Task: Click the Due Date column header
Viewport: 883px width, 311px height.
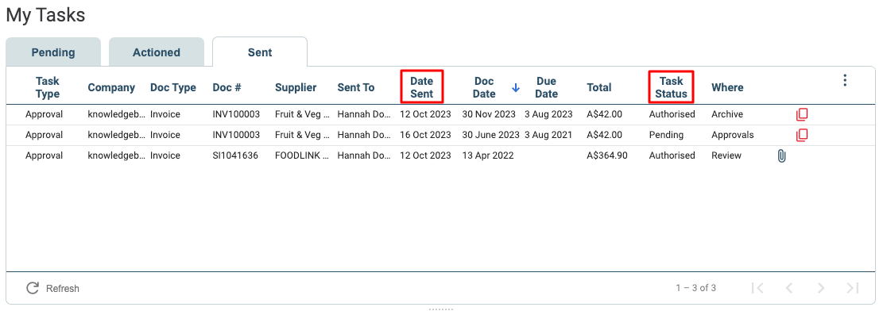Action: pos(546,87)
